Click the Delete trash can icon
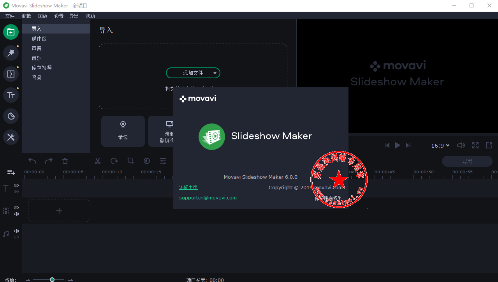 click(65, 161)
